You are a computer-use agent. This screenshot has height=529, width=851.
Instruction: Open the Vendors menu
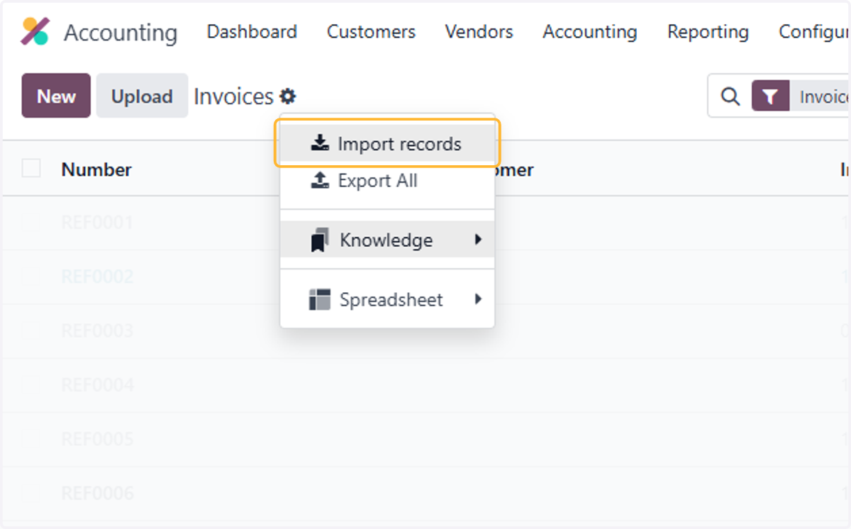coord(479,32)
